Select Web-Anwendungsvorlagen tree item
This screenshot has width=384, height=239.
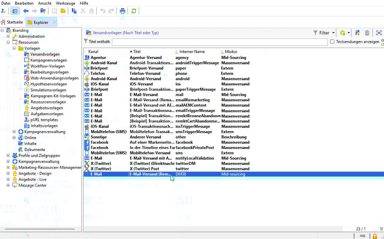[x=54, y=78]
